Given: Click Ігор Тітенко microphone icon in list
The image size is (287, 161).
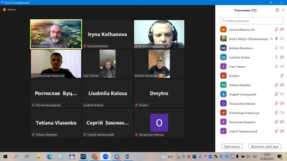Looking at the screenshot, I should (276, 67).
